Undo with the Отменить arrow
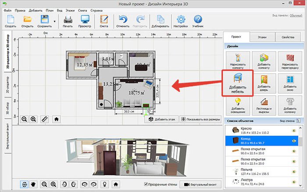Viewport: 307px width, 192px height. click(123, 21)
